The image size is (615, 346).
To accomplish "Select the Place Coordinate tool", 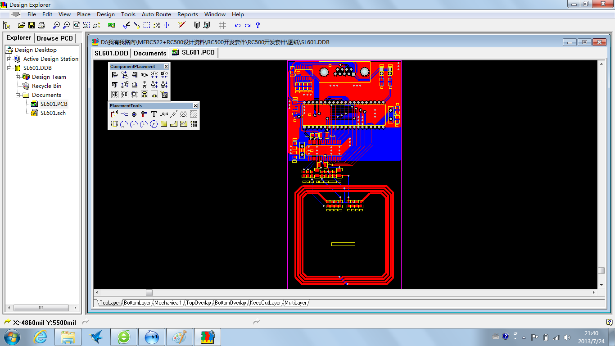I will tap(164, 114).
